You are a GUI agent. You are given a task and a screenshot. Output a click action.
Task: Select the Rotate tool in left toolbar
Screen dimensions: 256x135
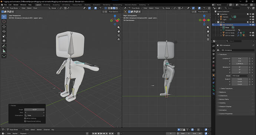point(4,31)
